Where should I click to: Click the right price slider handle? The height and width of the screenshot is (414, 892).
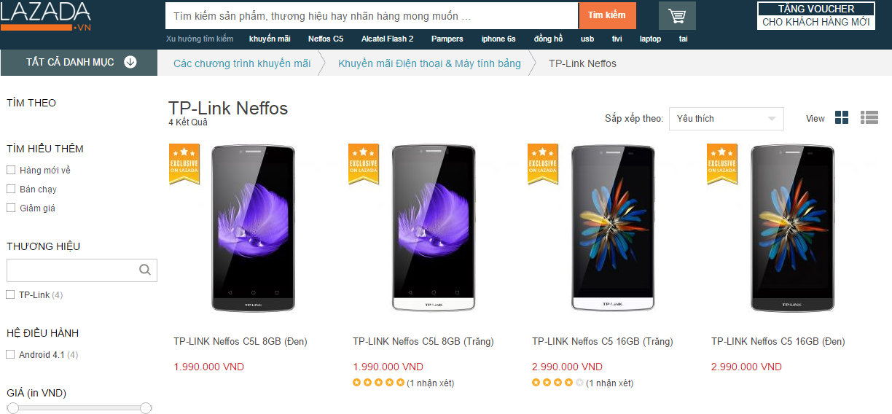tap(146, 407)
